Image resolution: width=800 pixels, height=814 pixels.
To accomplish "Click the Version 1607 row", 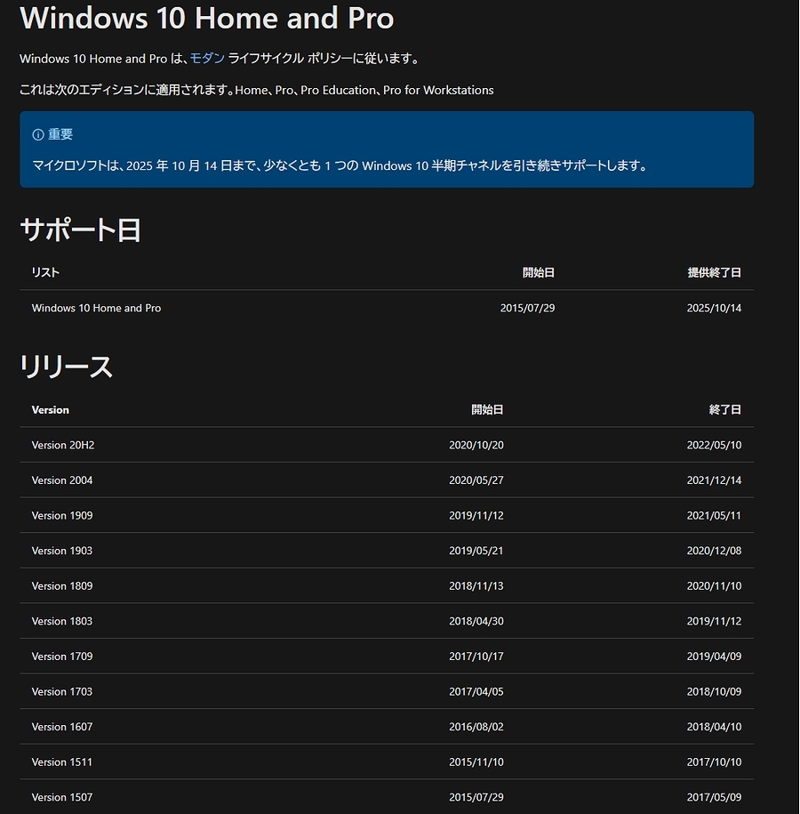I will pyautogui.click(x=387, y=728).
